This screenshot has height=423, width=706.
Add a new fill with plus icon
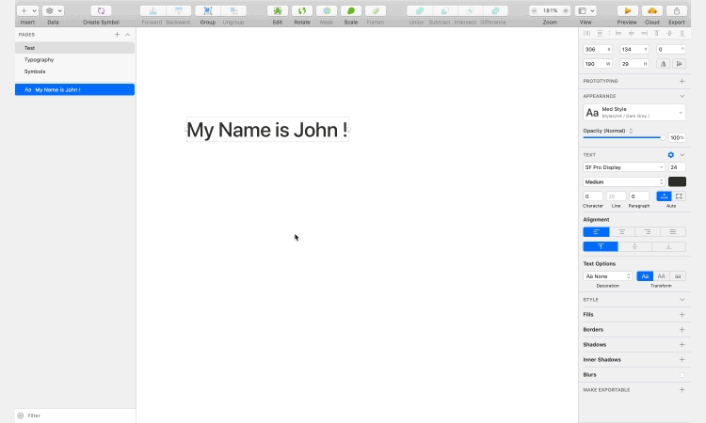pos(682,315)
